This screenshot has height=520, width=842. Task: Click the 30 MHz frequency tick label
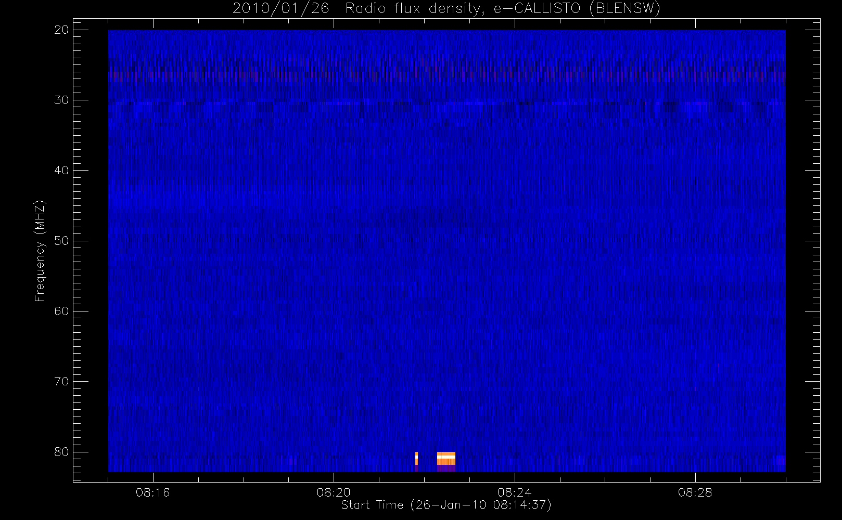[61, 100]
